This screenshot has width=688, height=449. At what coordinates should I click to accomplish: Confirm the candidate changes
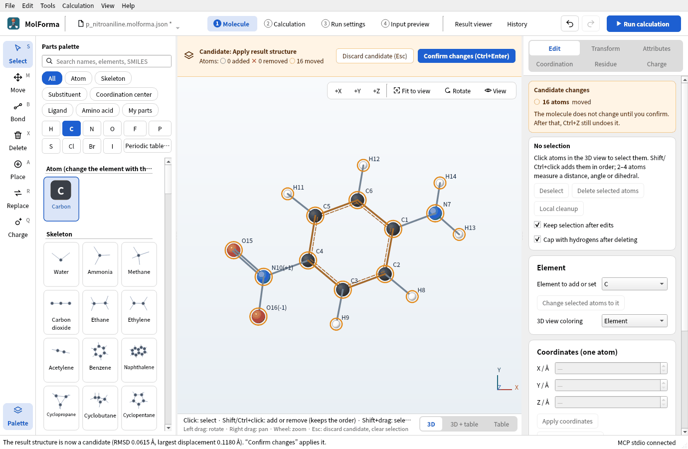[467, 56]
